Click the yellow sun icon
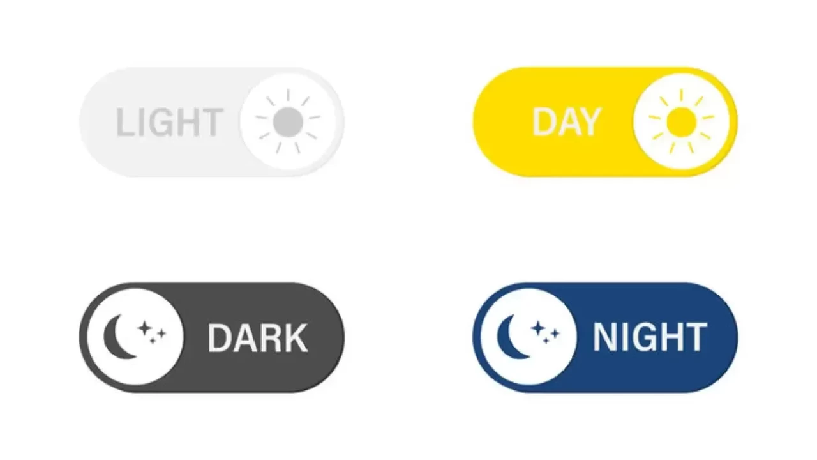This screenshot has height=460, width=817. pyautogui.click(x=681, y=121)
